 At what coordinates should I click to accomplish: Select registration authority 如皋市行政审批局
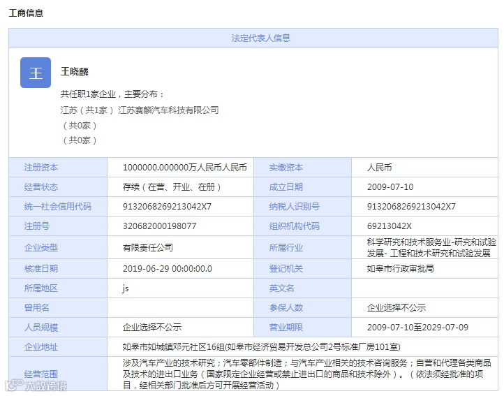pos(401,269)
